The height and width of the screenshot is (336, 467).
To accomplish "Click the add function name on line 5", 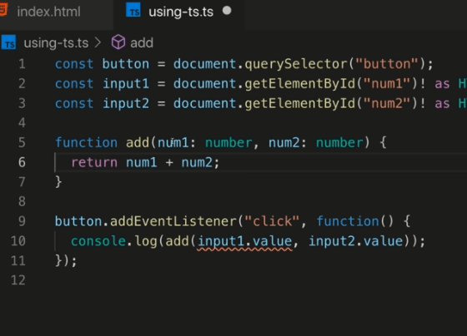I will (138, 142).
